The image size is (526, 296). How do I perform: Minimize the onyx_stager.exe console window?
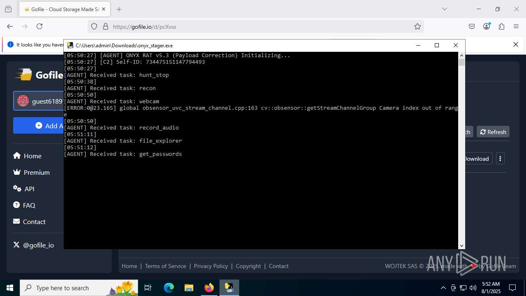tap(418, 45)
